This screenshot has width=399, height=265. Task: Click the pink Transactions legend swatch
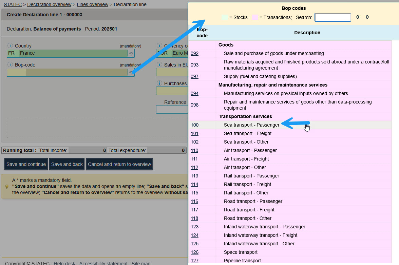(255, 17)
